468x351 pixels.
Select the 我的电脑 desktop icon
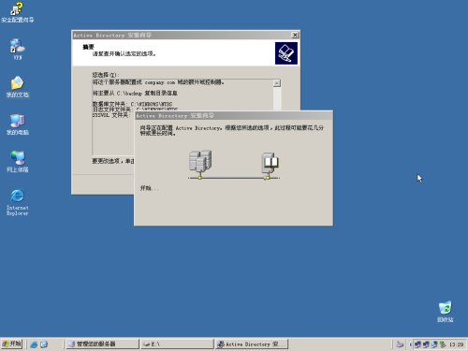pyautogui.click(x=18, y=124)
